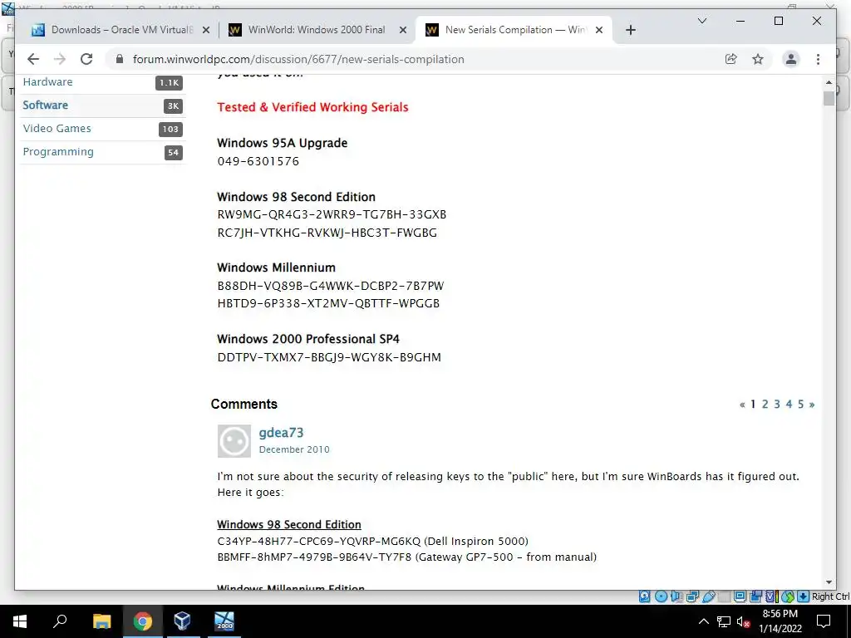Go to comments page 2
Image resolution: width=851 pixels, height=638 pixels.
click(x=765, y=405)
